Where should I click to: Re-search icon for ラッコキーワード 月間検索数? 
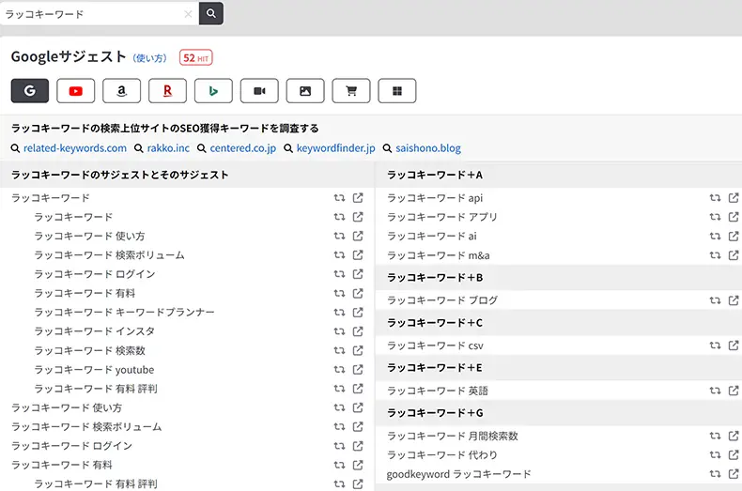point(715,436)
